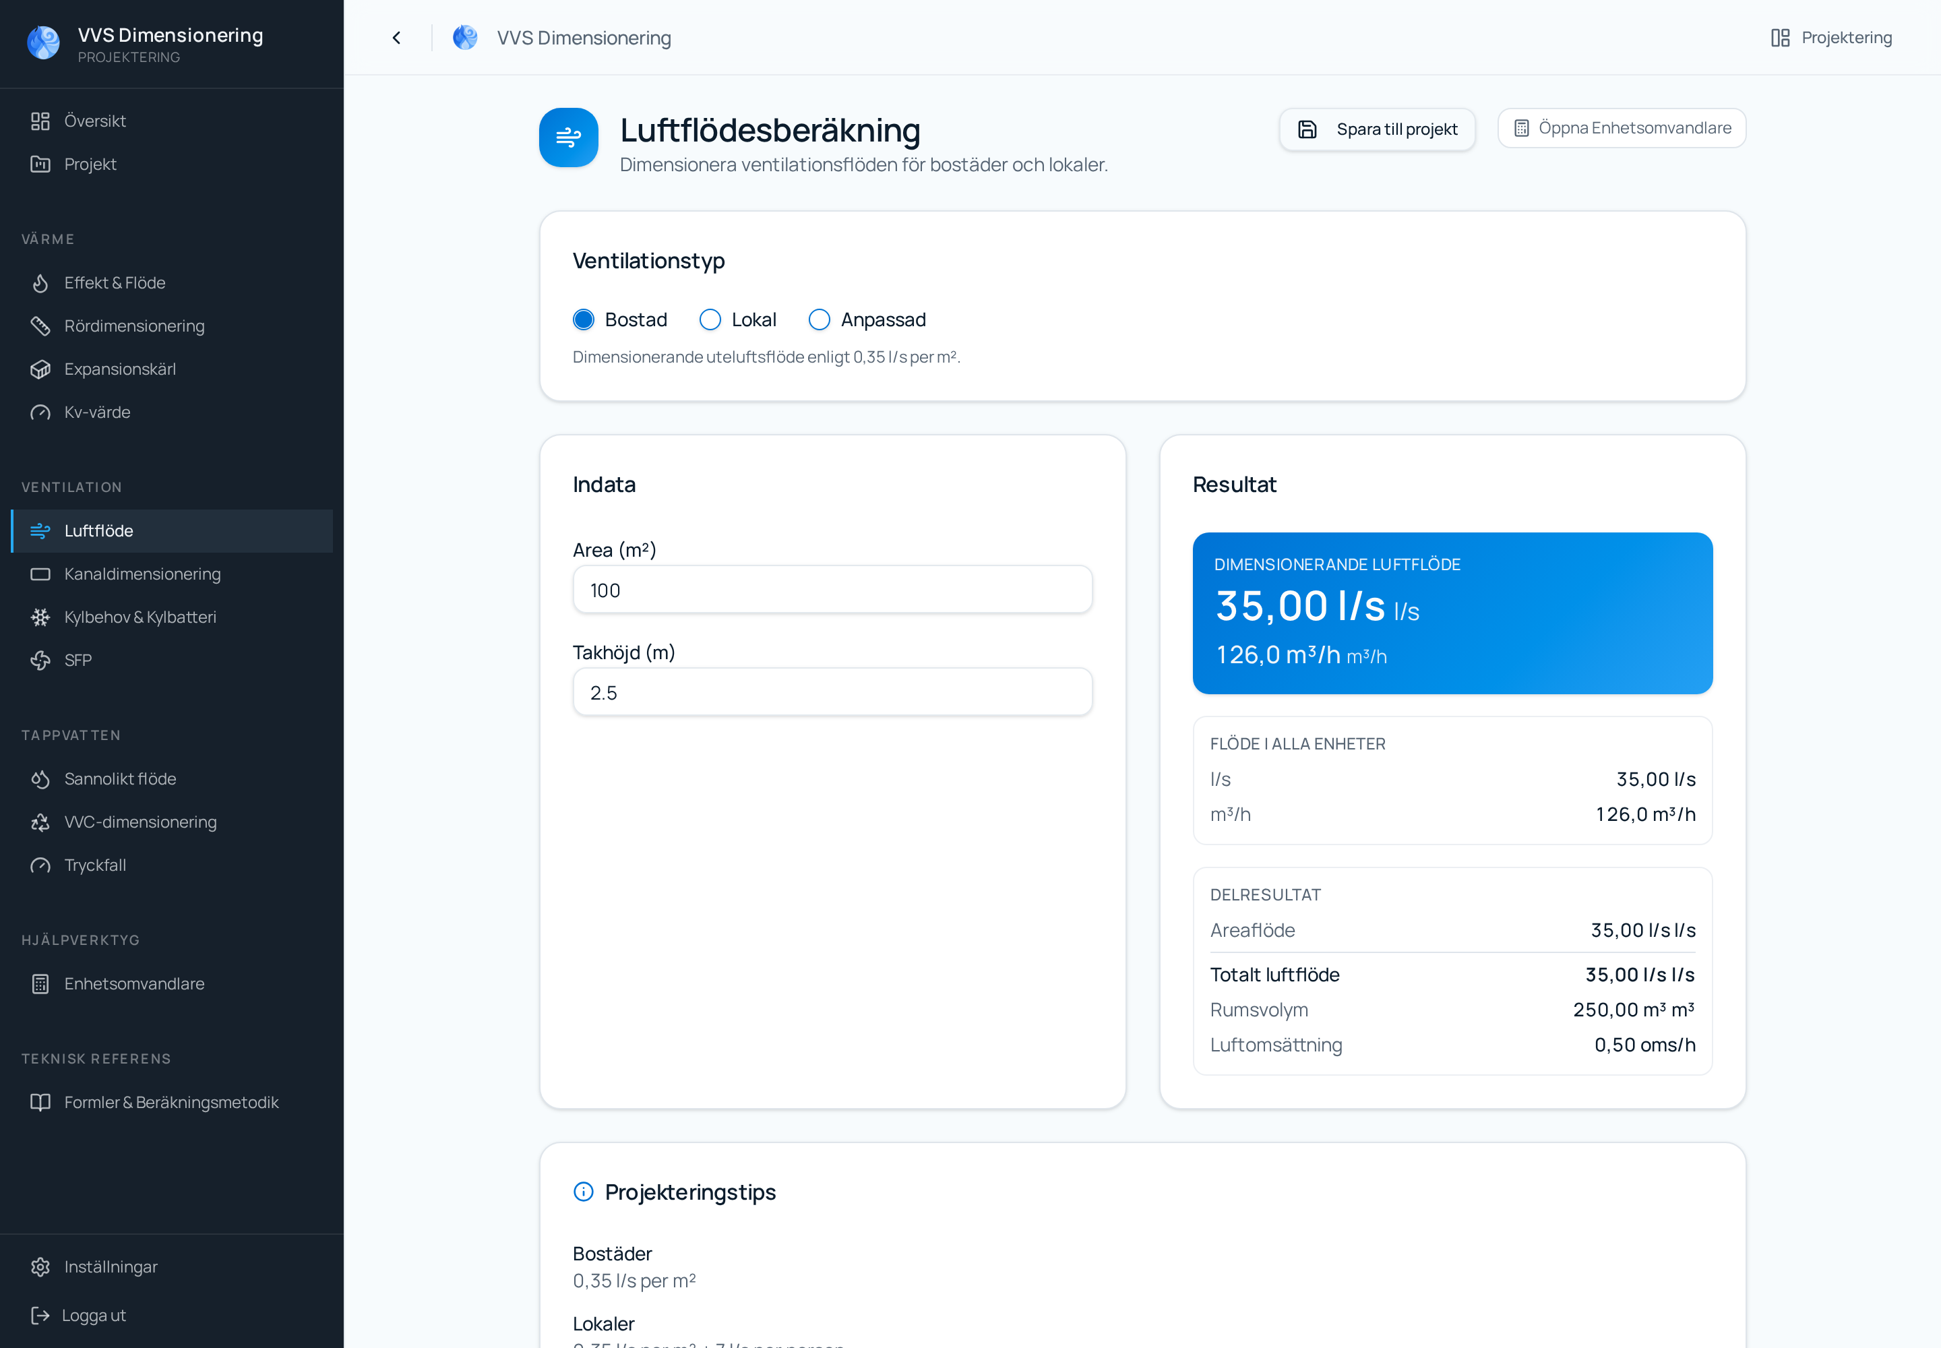Click the Projekt folder icon in sidebar
This screenshot has width=1941, height=1348.
(40, 164)
